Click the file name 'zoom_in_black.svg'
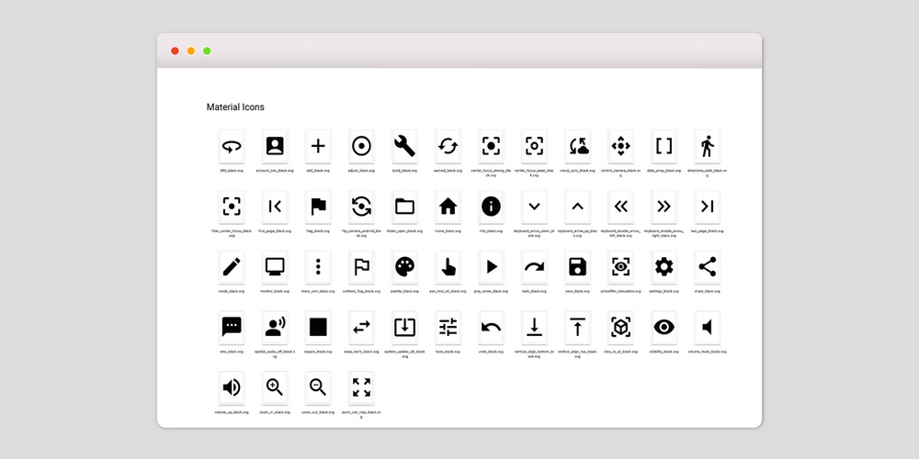Screen dimensions: 919x459 coord(275,411)
